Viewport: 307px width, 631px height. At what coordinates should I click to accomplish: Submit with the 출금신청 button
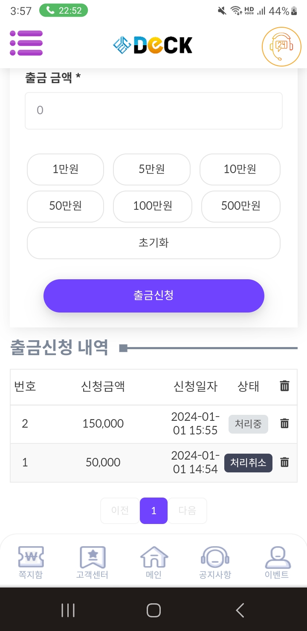coord(153,295)
